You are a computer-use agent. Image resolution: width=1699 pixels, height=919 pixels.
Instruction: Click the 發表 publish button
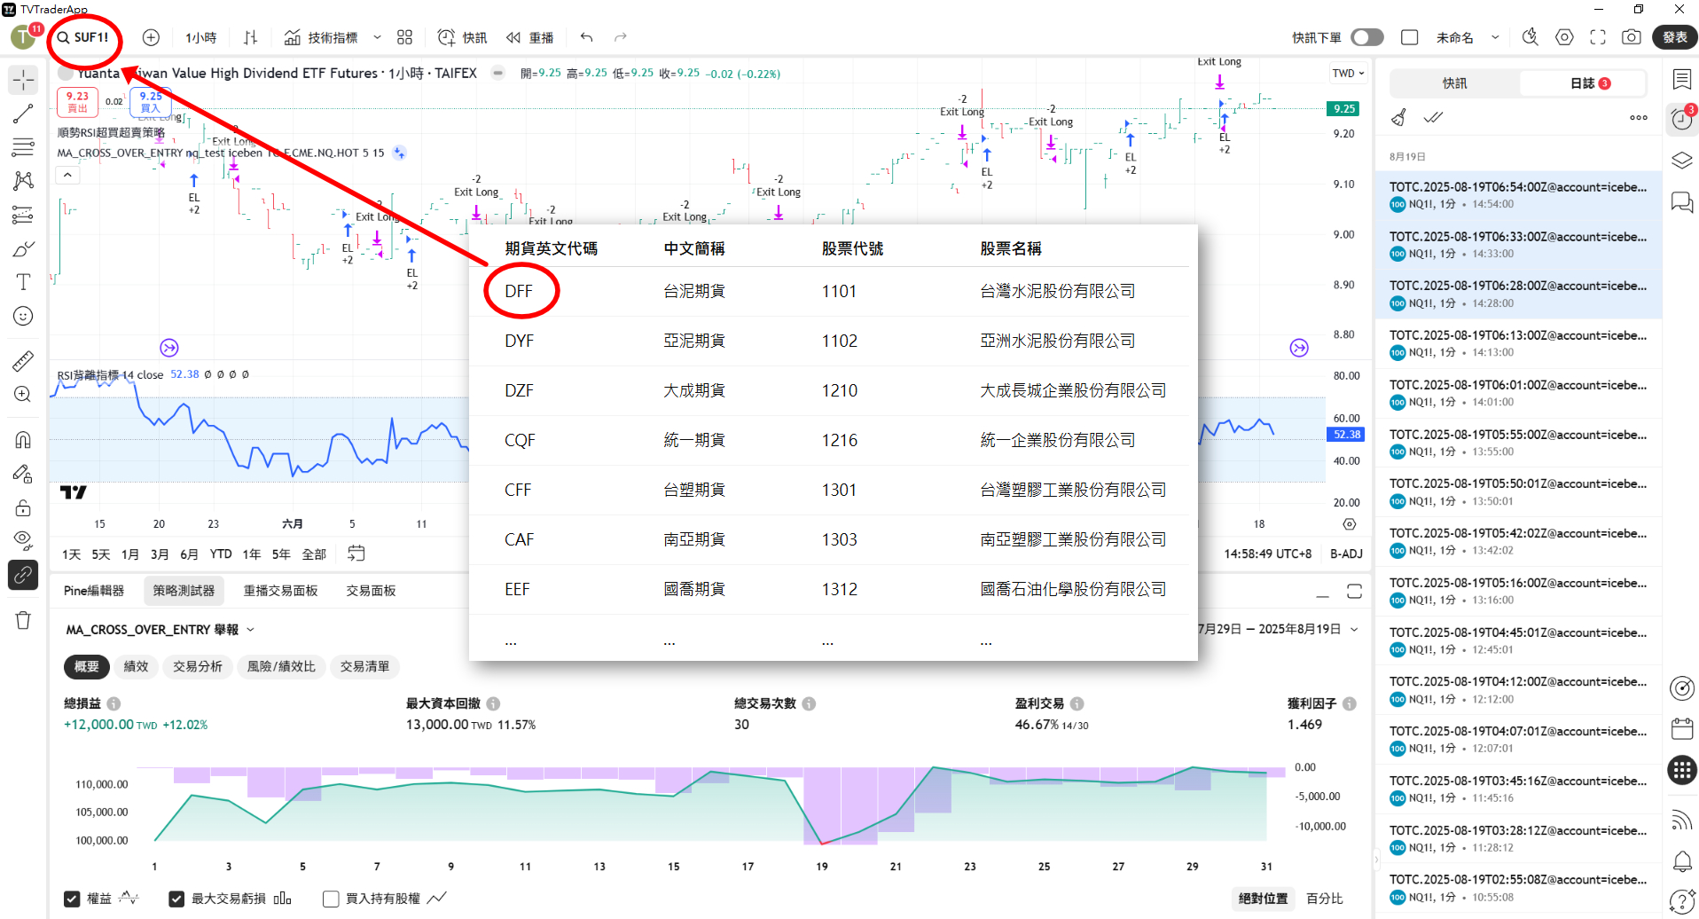pos(1675,37)
